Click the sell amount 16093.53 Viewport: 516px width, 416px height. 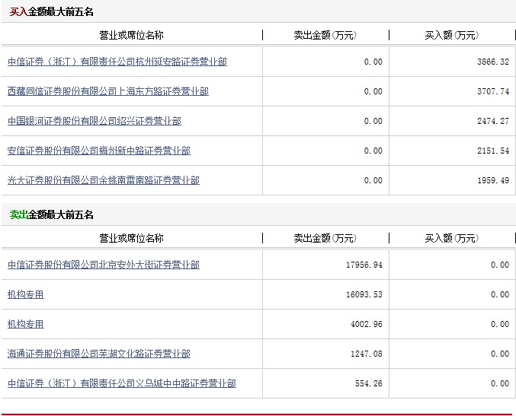tap(364, 294)
